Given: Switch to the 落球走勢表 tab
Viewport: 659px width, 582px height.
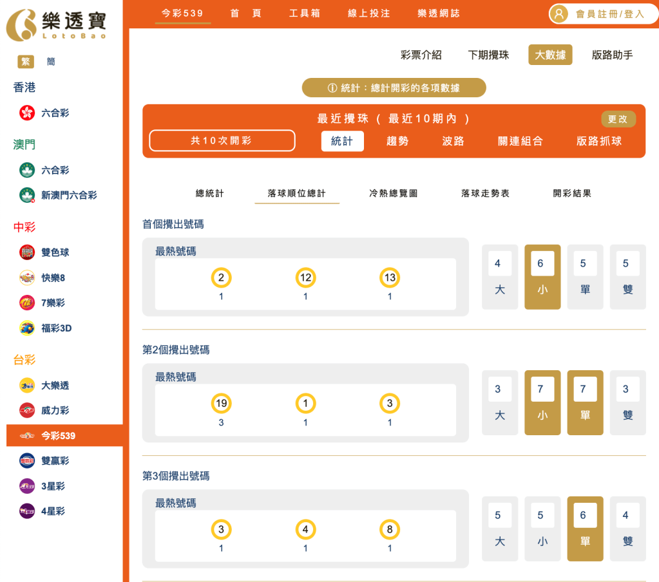Looking at the screenshot, I should coord(485,192).
